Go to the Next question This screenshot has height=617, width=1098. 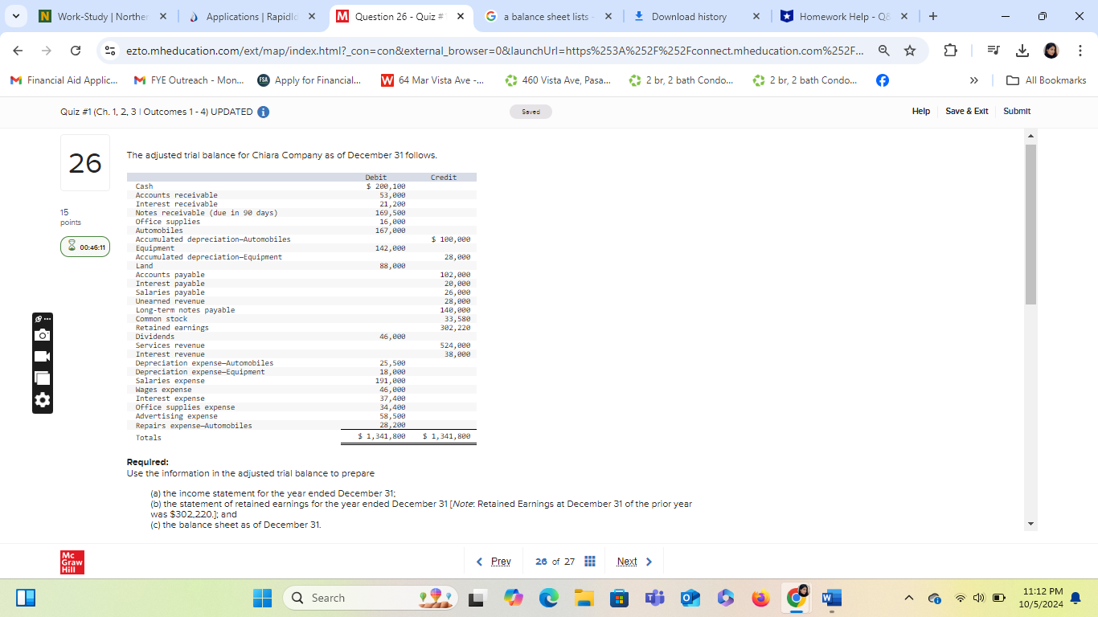coord(634,562)
